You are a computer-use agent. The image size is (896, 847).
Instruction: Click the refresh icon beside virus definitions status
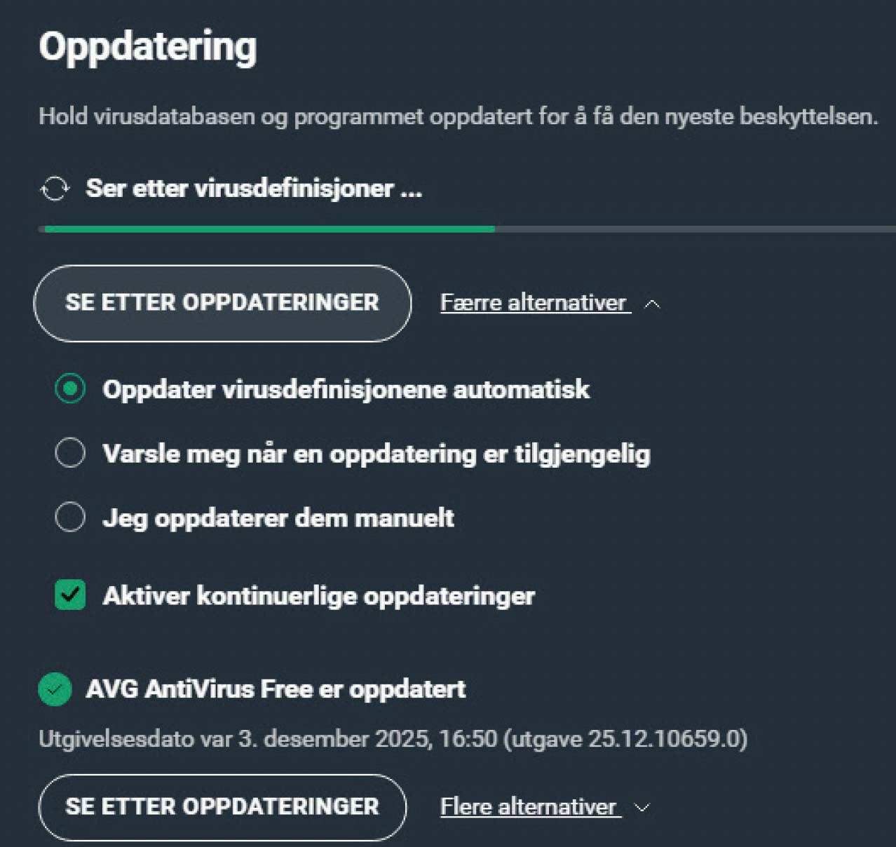(x=55, y=189)
